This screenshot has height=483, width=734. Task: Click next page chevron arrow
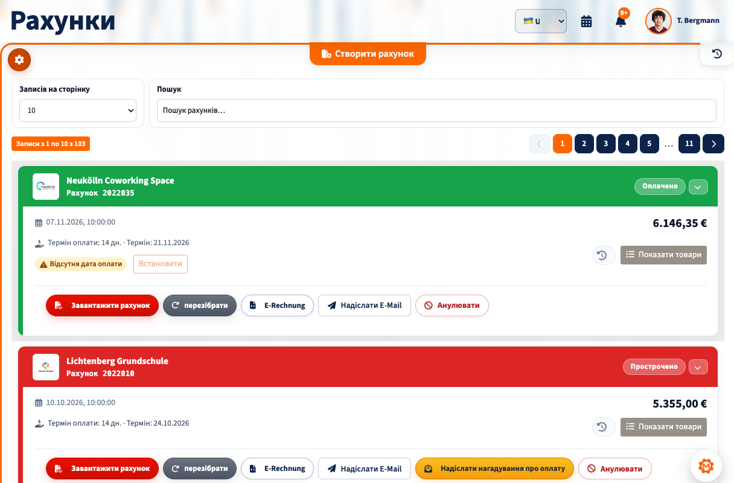tap(713, 144)
